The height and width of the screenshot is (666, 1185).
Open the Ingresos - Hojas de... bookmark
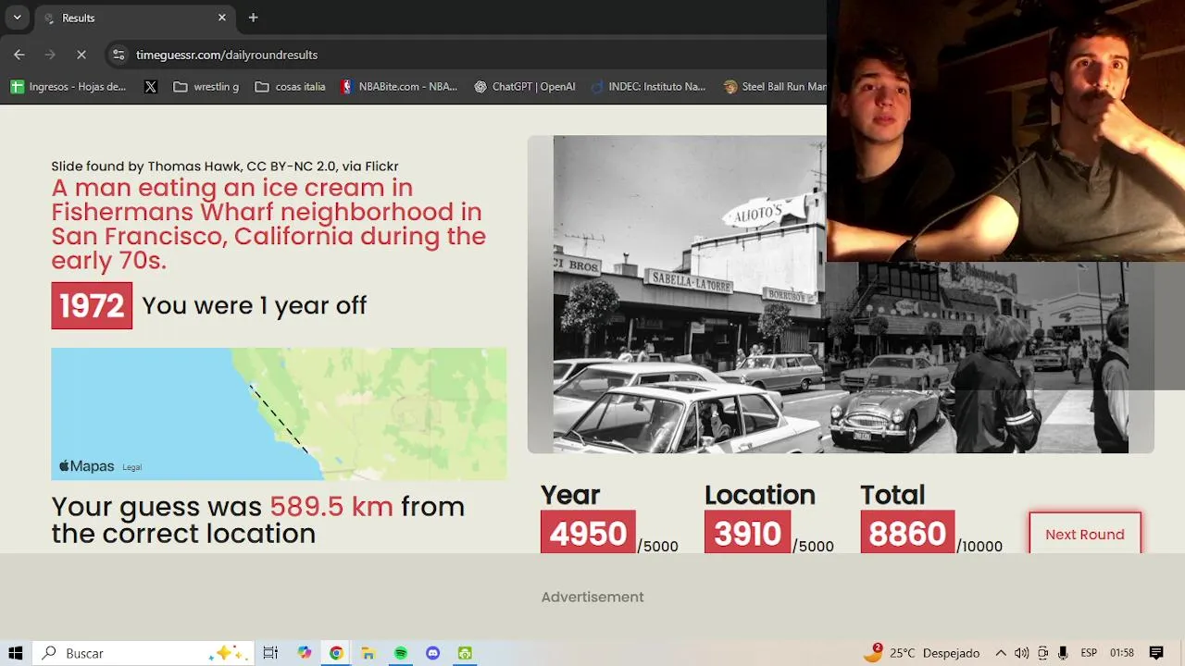[69, 87]
